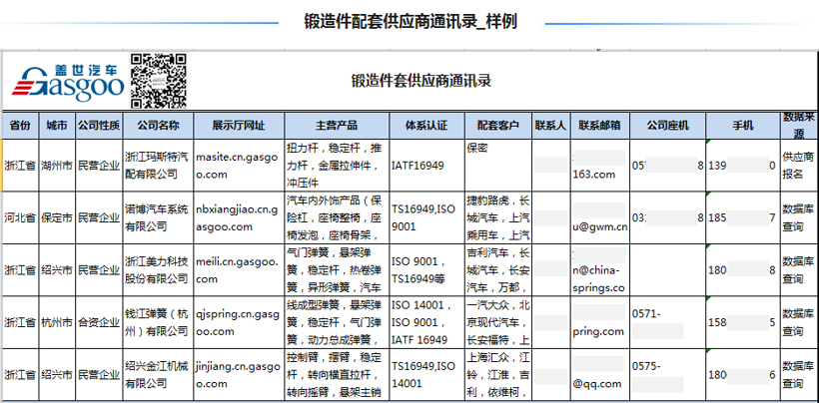Select the 主营产品 column header
The width and height of the screenshot is (819, 403).
pos(337,126)
